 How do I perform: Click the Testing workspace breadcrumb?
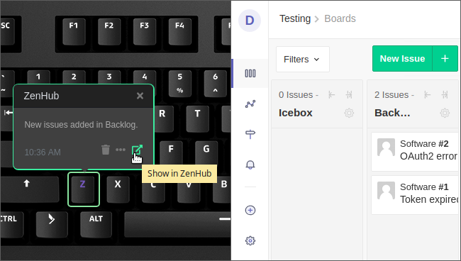(x=295, y=18)
